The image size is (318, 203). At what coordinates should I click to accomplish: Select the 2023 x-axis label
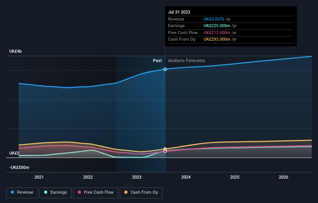coord(137,177)
